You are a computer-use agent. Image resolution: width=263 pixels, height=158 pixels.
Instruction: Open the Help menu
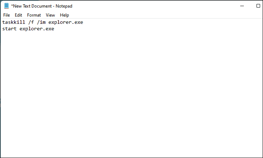pyautogui.click(x=64, y=15)
